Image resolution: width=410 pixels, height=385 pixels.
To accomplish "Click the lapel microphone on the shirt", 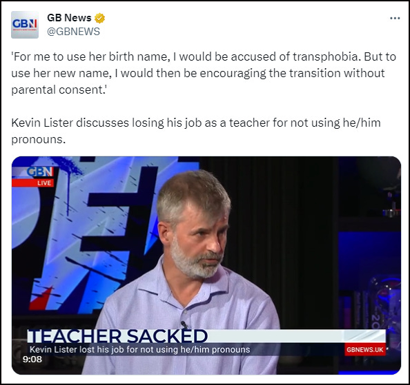I will pyautogui.click(x=184, y=324).
